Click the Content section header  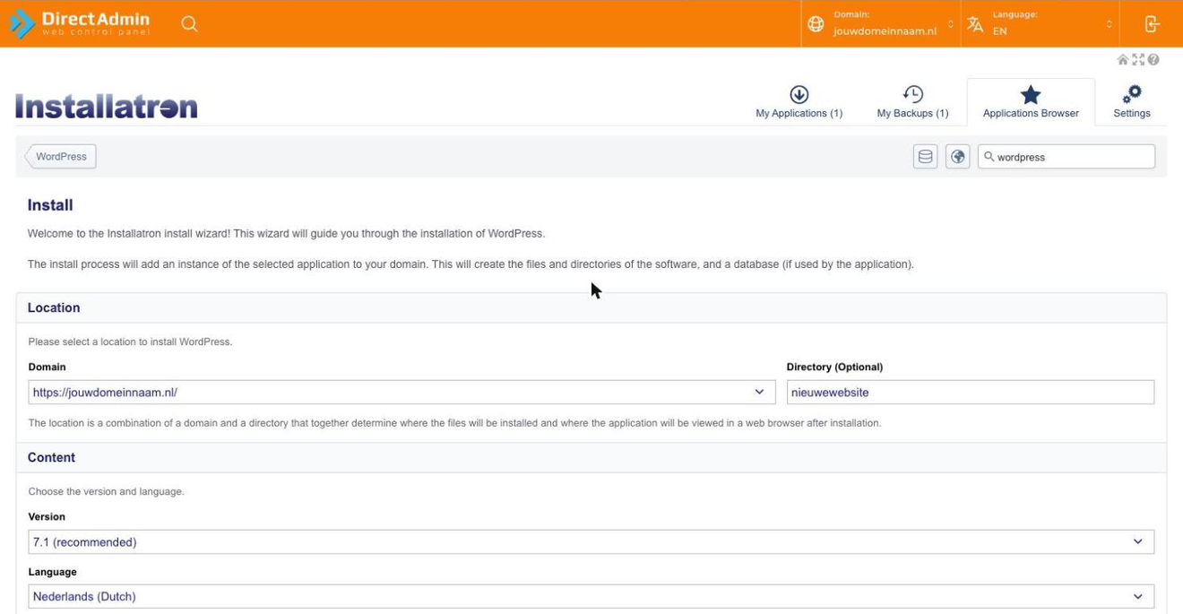[x=591, y=457]
